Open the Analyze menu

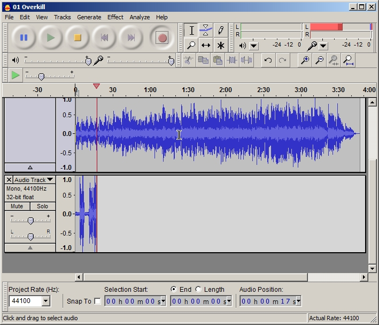(140, 17)
